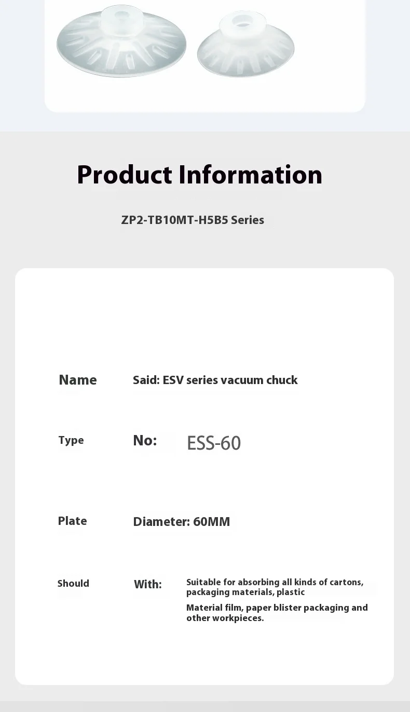This screenshot has width=410, height=712.
Task: Select the 60MM value
Action: click(211, 522)
